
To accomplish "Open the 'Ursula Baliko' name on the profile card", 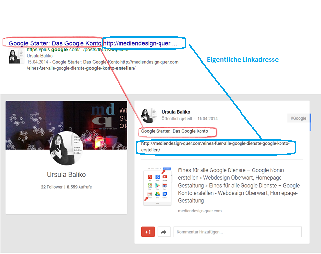I will [67, 175].
